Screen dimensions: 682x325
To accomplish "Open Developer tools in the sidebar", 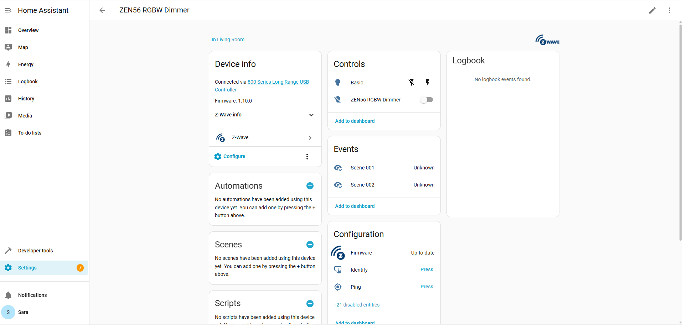I will tap(35, 251).
